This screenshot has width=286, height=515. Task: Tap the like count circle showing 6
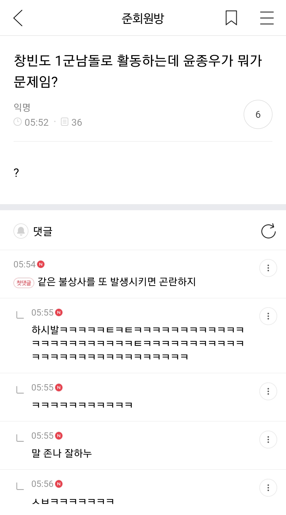click(258, 114)
